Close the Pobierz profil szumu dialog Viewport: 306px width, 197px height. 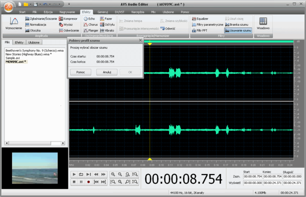(x=140, y=40)
